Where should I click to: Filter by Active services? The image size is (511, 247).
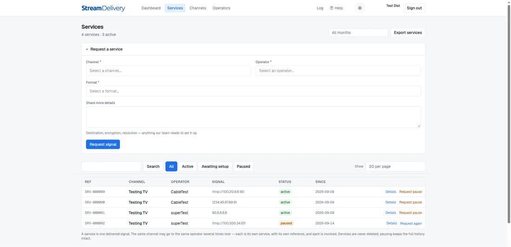point(188,167)
